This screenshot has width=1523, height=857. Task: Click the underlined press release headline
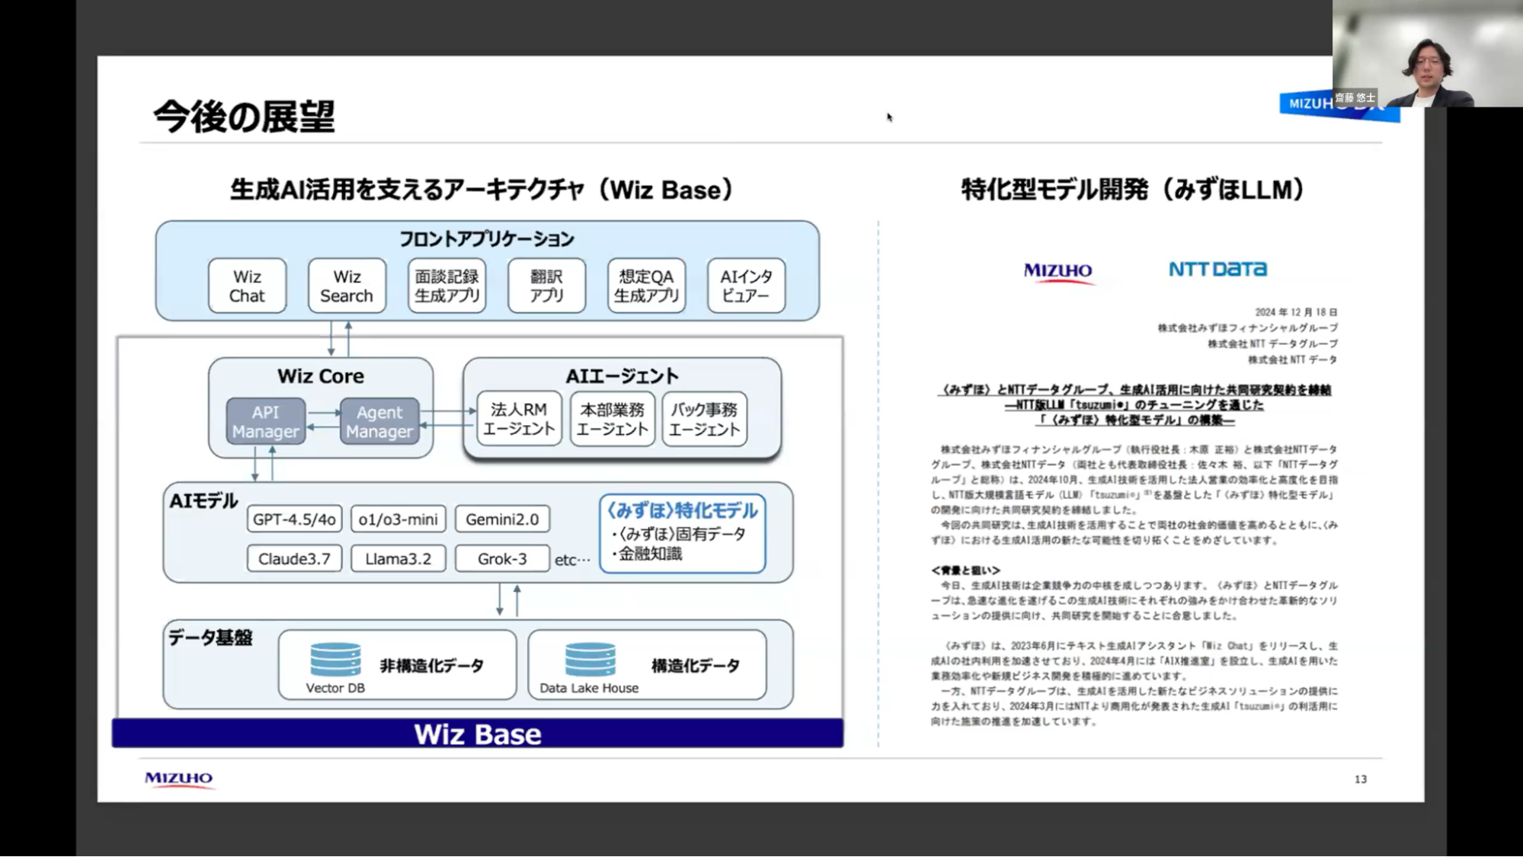[1134, 405]
